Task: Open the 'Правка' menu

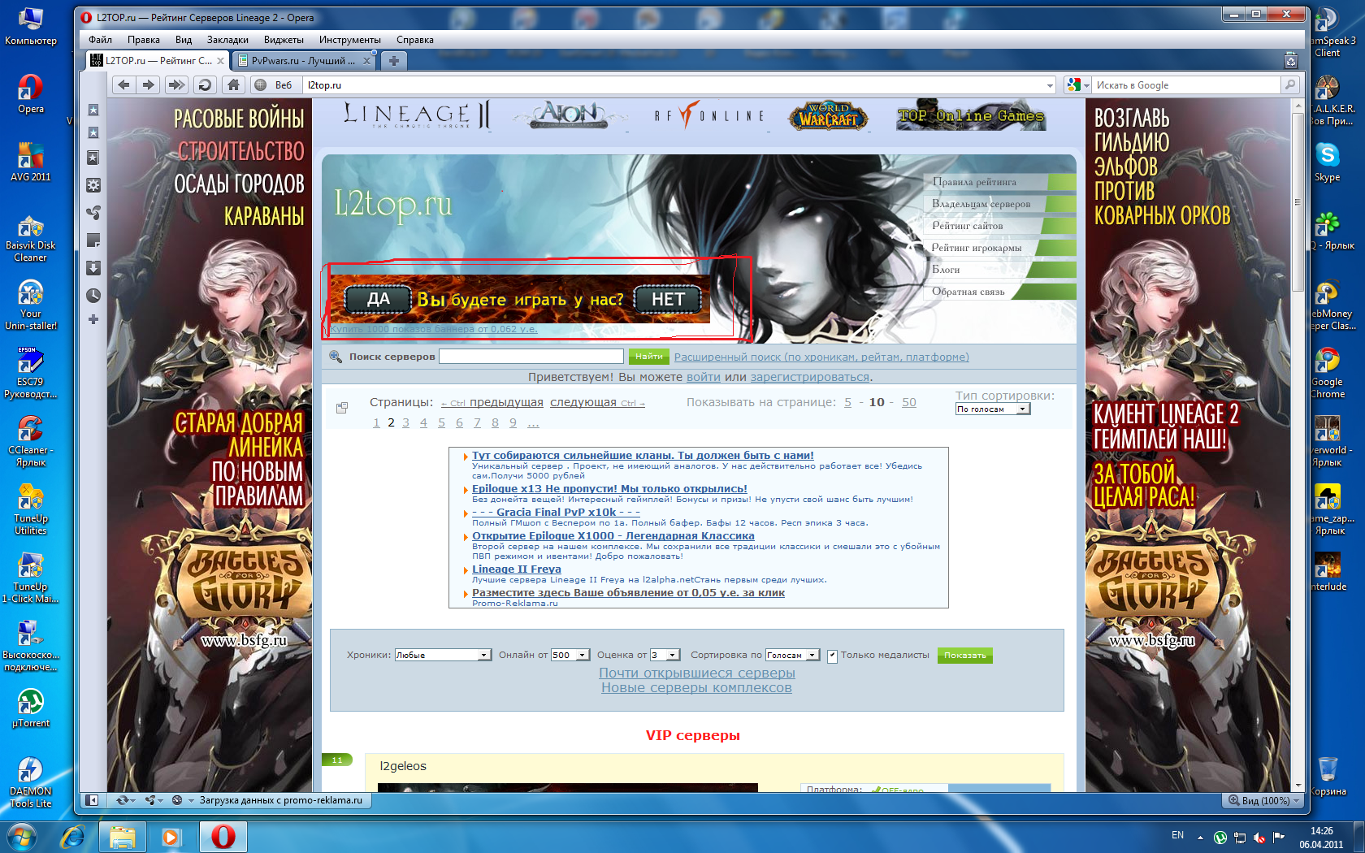Action: point(143,40)
